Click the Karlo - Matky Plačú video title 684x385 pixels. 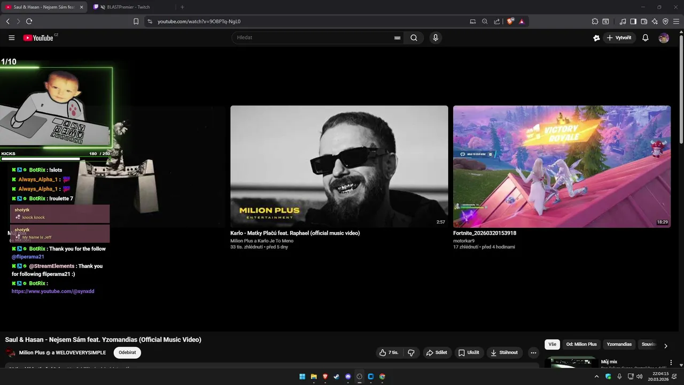(295, 233)
